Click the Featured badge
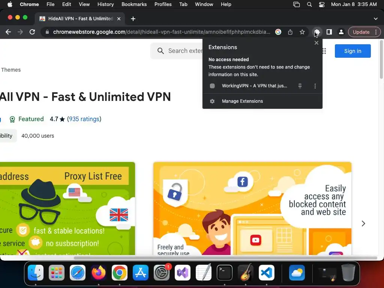Viewport: 384px width, 288px height. pyautogui.click(x=27, y=119)
